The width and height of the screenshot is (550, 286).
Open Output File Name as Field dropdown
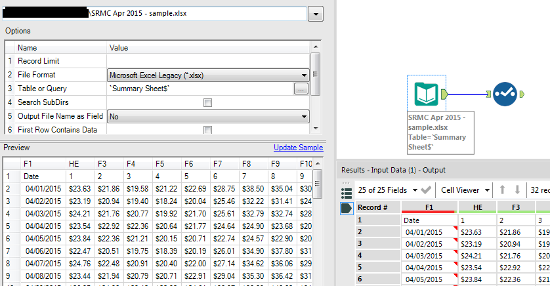click(304, 116)
